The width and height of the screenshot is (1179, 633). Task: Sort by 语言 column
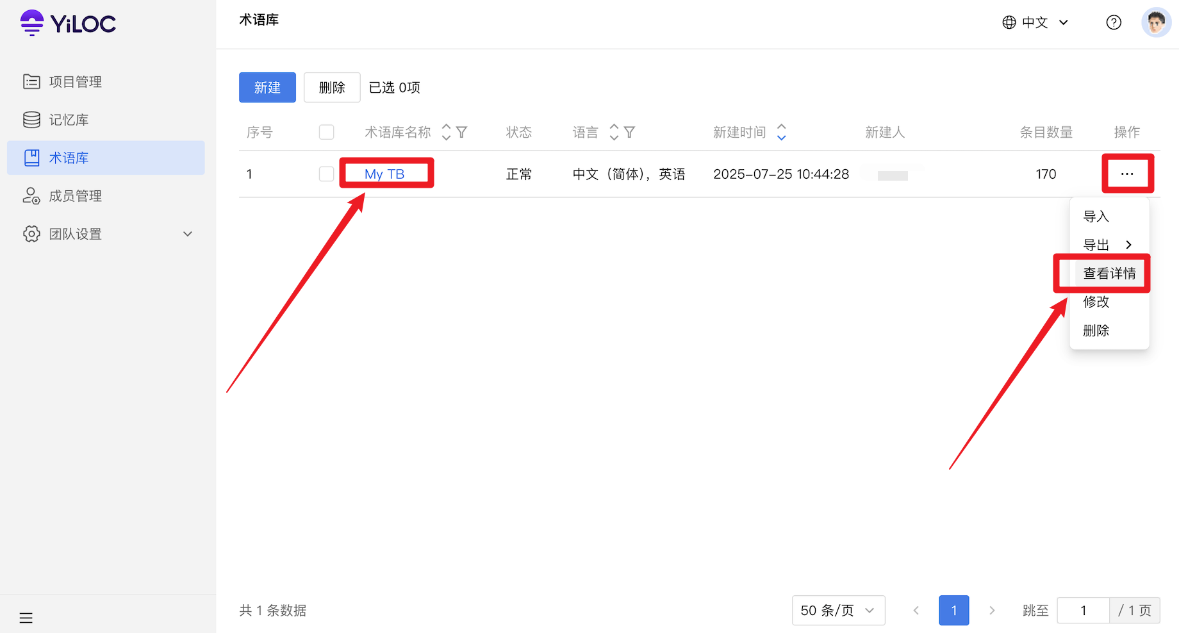[x=614, y=132]
